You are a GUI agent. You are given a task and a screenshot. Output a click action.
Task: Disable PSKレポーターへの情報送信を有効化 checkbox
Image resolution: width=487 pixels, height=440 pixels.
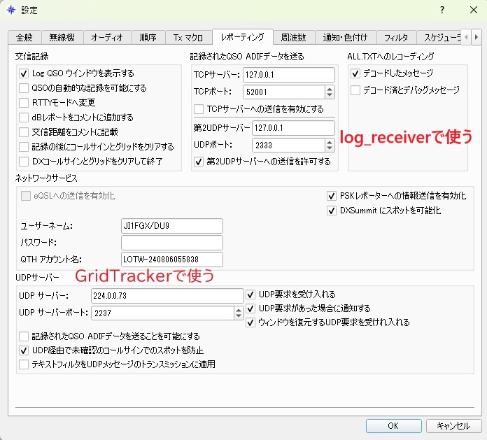(x=332, y=196)
